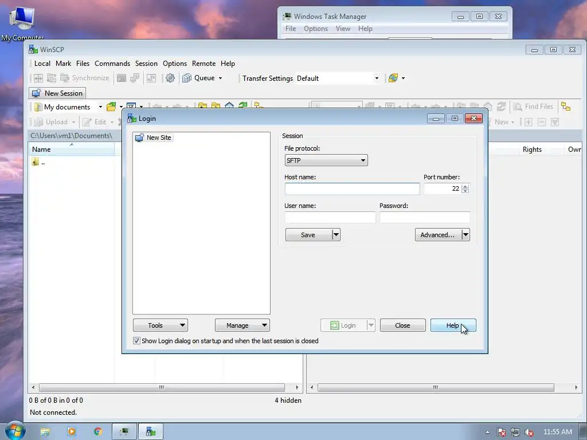Click the Synchronize toolbar button

[x=85, y=78]
